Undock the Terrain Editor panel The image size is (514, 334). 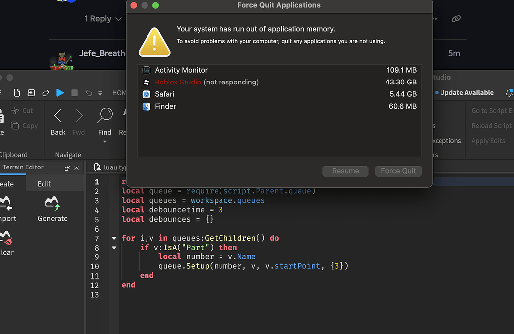(x=67, y=168)
